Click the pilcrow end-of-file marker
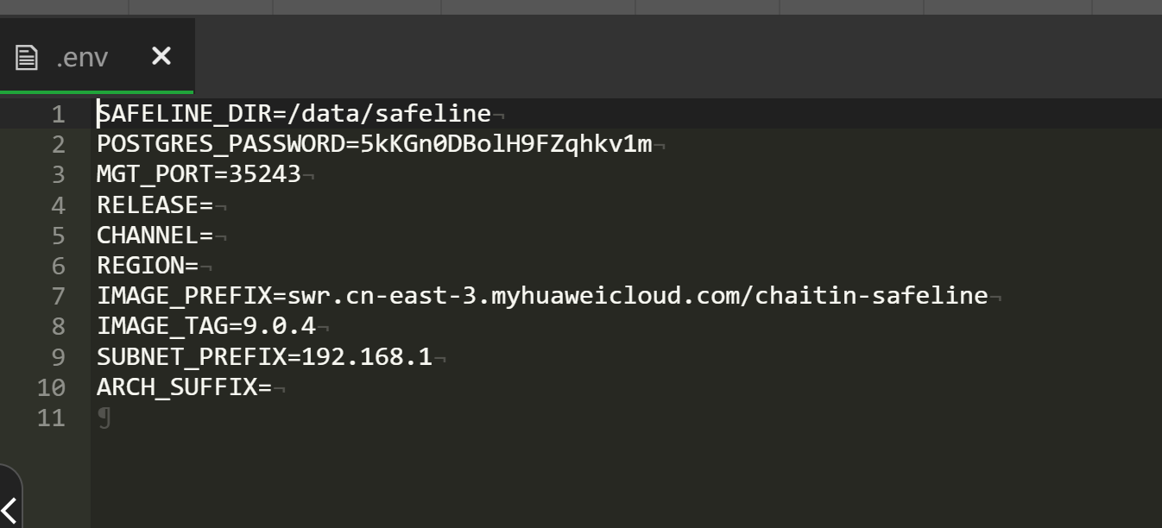This screenshot has width=1162, height=528. pyautogui.click(x=104, y=418)
